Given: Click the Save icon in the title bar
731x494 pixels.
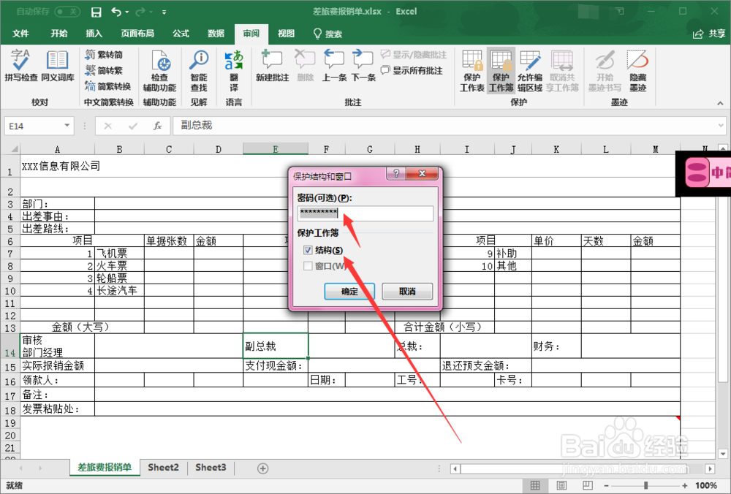Looking at the screenshot, I should click(x=96, y=12).
